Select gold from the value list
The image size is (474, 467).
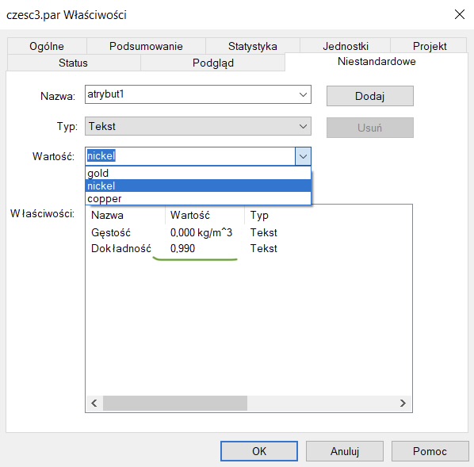click(198, 173)
